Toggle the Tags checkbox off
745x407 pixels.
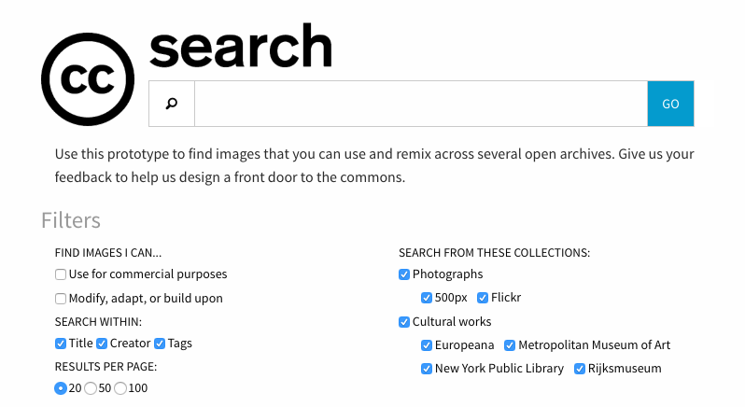(x=160, y=344)
